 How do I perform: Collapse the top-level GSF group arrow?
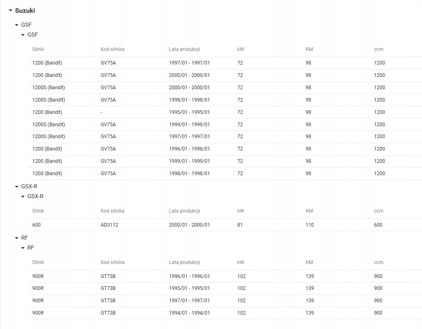tap(17, 25)
